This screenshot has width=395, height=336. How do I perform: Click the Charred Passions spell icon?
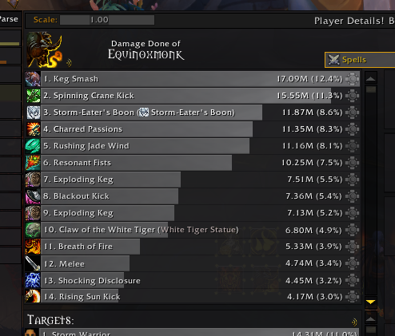(x=33, y=129)
